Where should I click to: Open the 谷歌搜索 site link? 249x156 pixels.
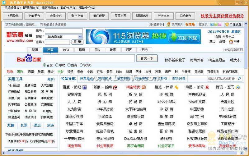pyautogui.click(x=74, y=94)
